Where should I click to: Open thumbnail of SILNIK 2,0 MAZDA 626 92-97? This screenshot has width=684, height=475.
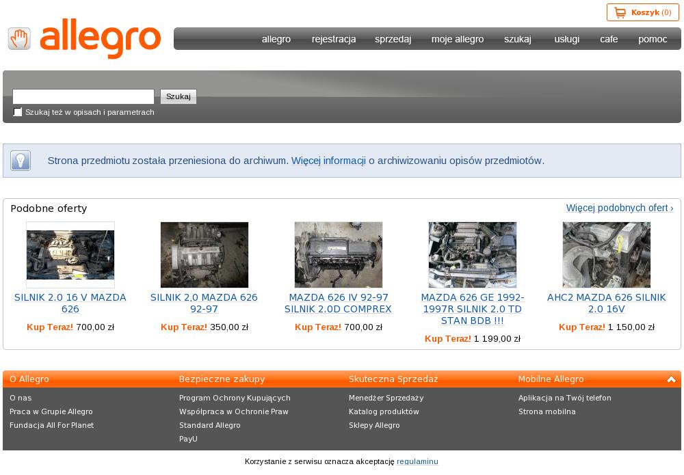[204, 255]
